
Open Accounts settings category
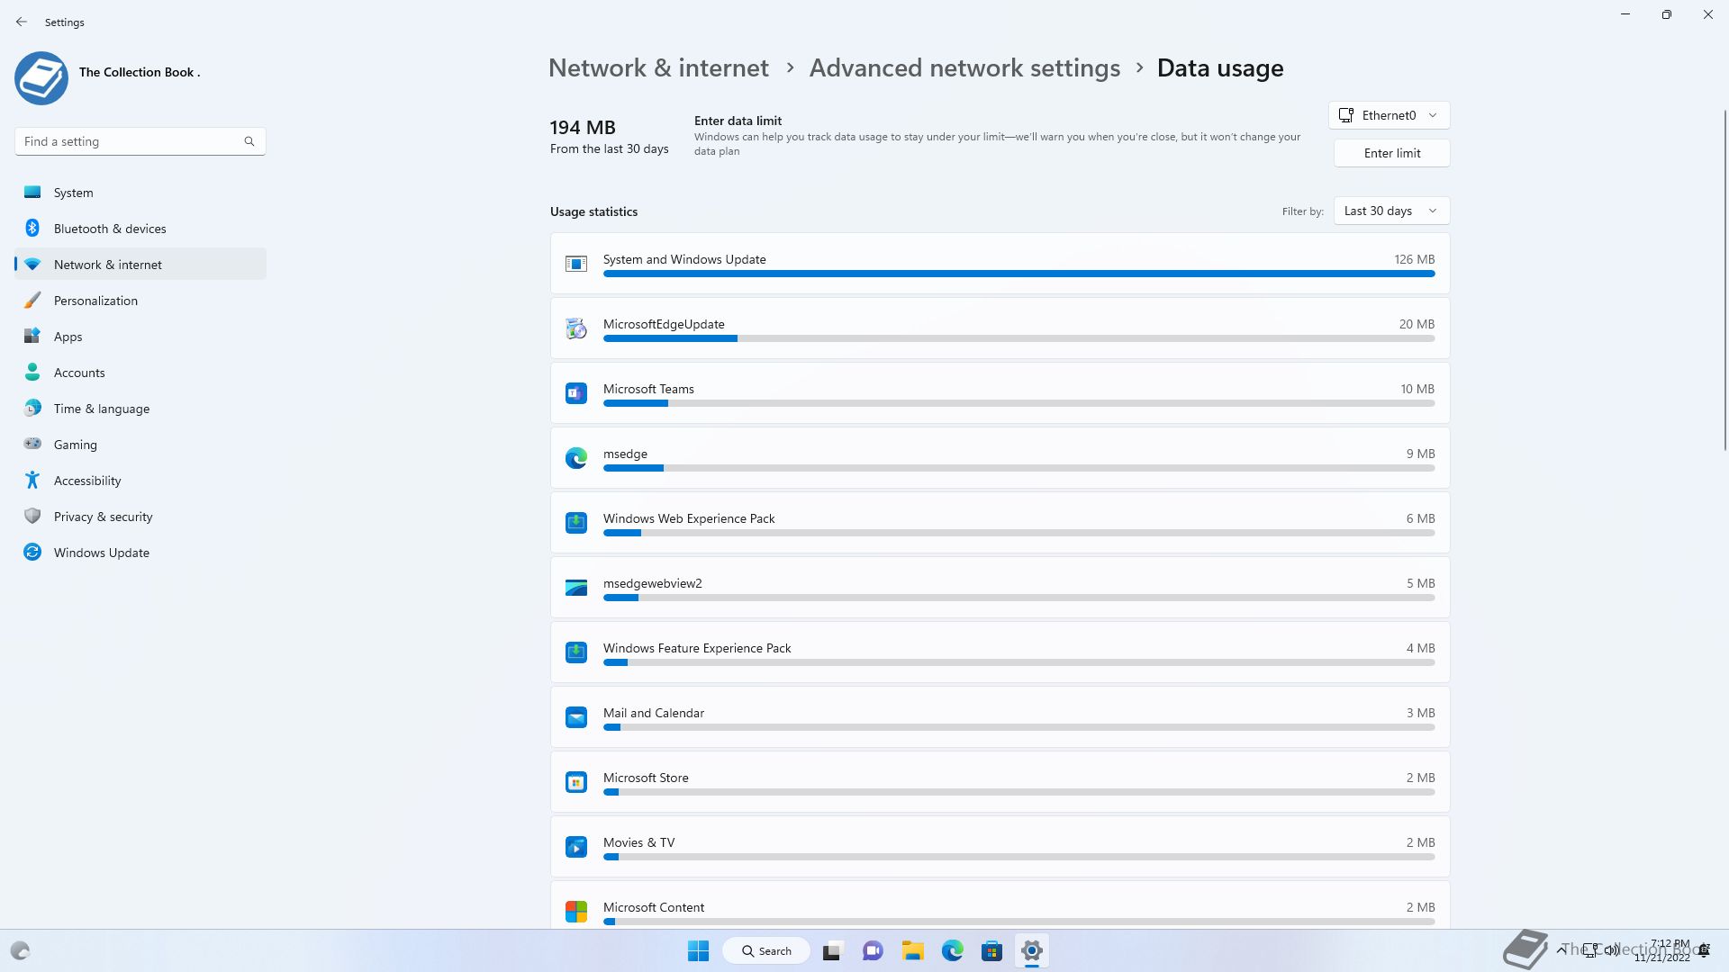140,373
